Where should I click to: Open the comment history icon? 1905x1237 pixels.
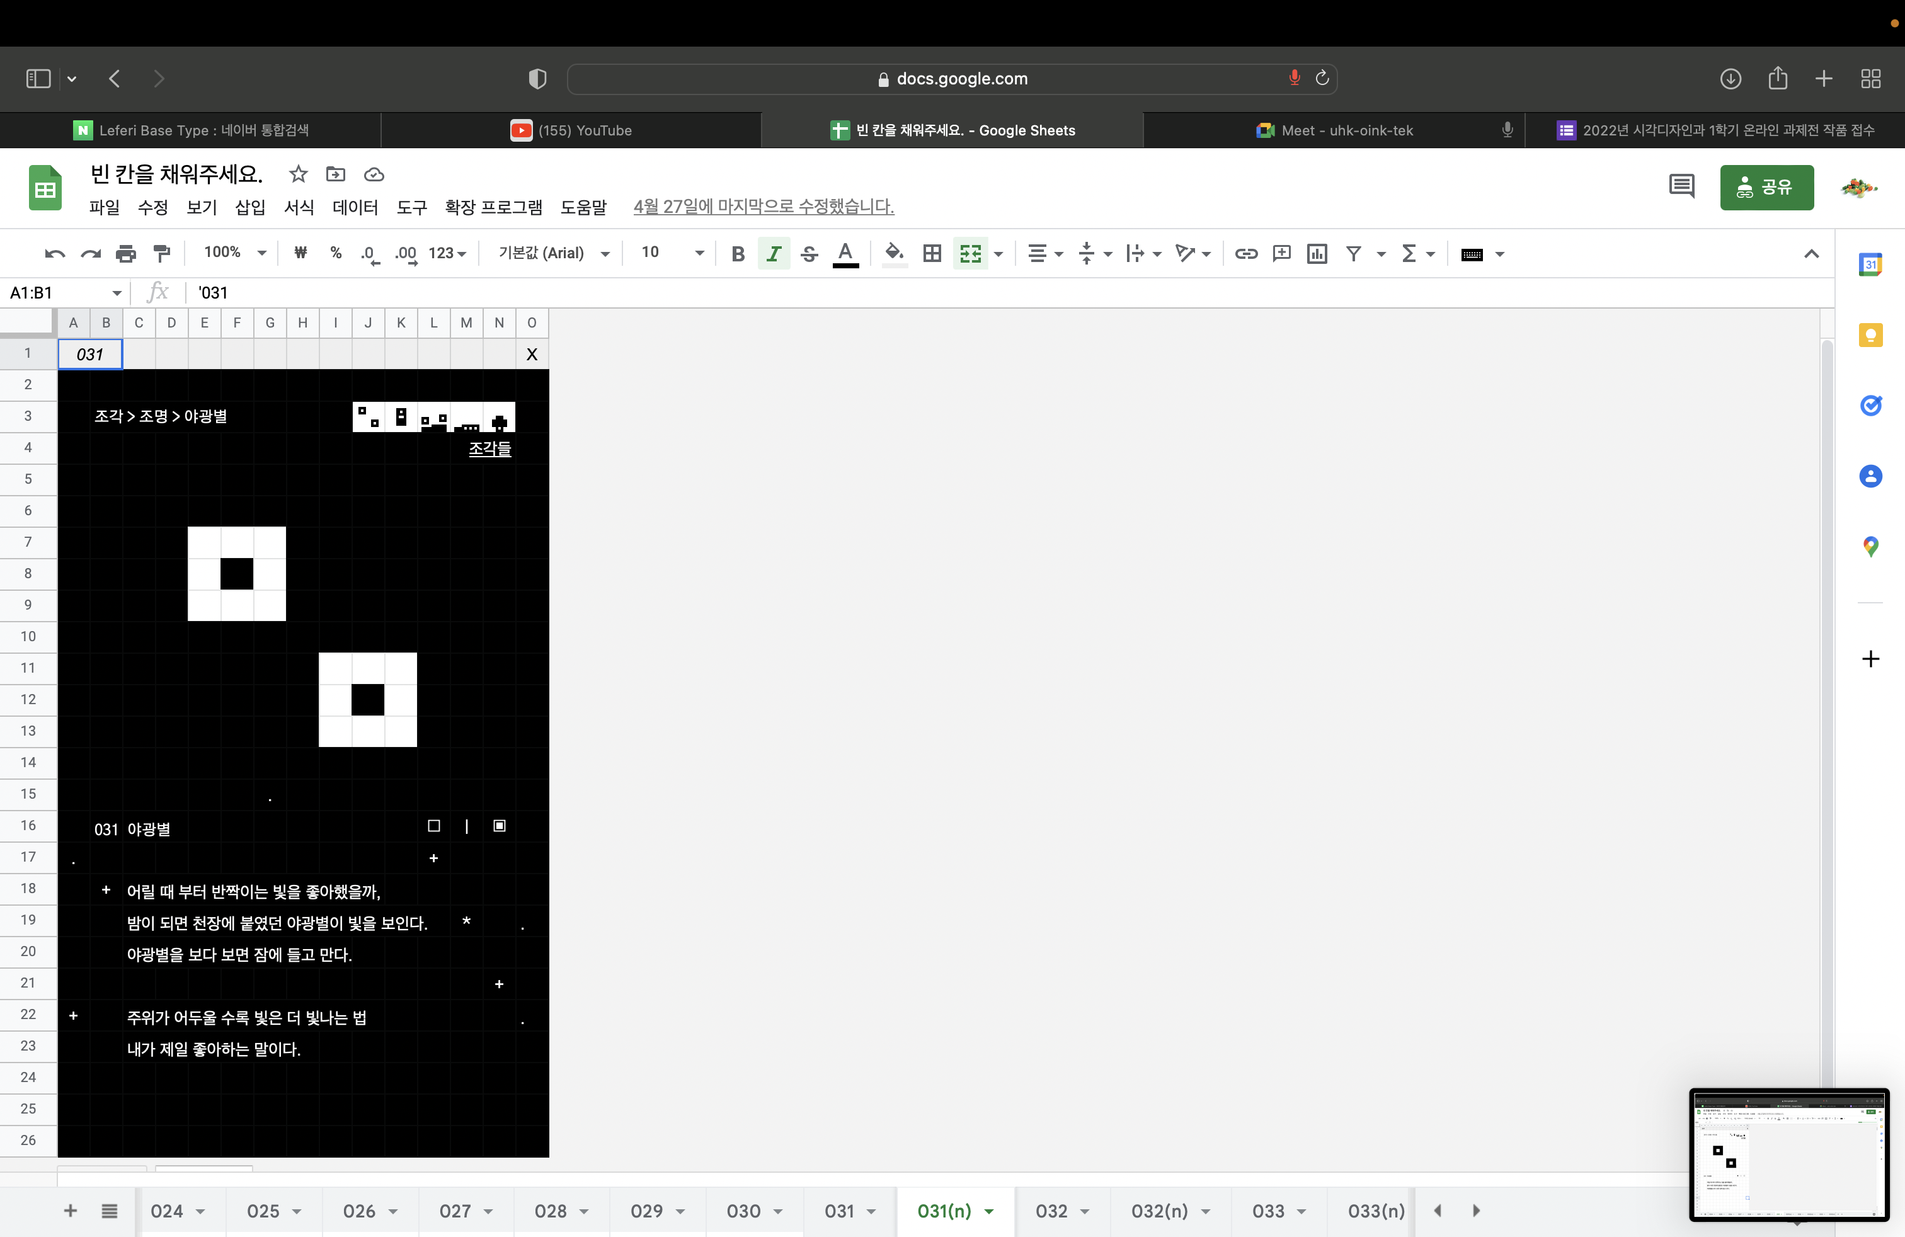[x=1681, y=186]
